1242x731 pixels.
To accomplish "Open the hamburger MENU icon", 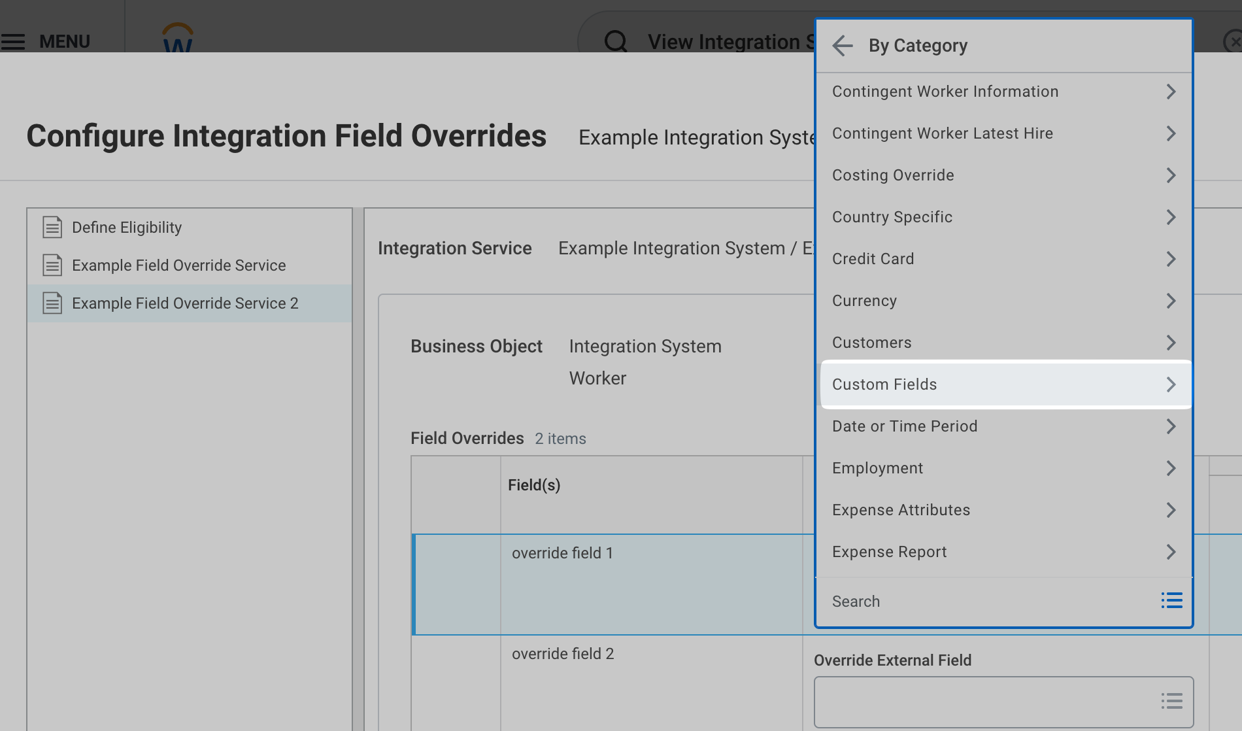I will (x=12, y=42).
